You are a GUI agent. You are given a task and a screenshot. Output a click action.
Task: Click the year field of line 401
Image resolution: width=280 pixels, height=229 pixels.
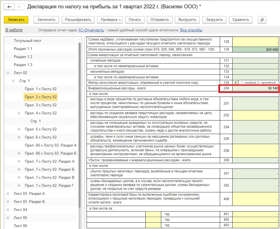pos(153,214)
